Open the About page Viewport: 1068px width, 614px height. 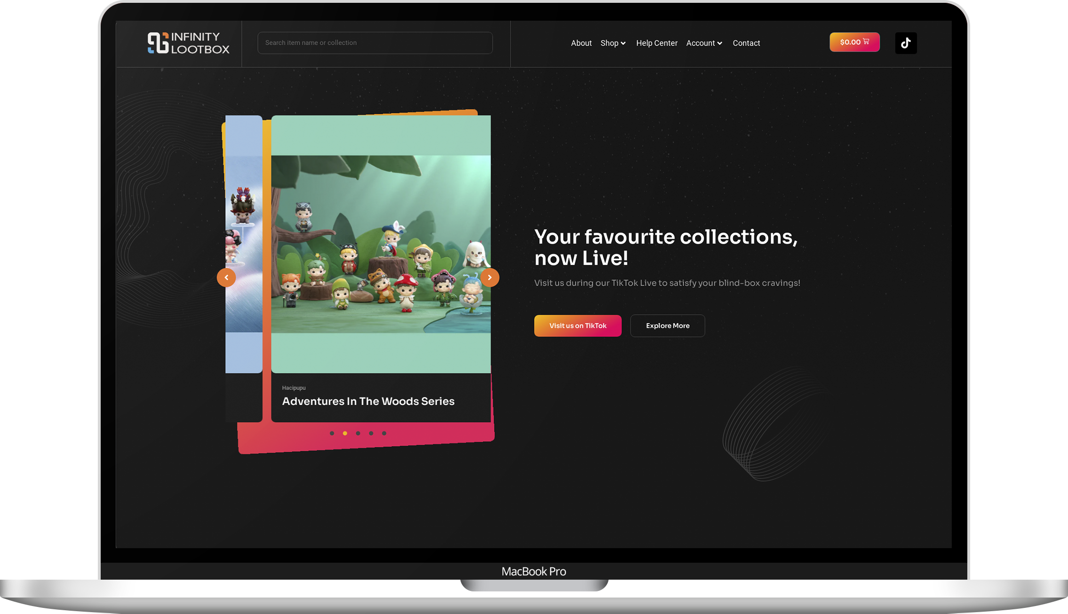(x=581, y=43)
